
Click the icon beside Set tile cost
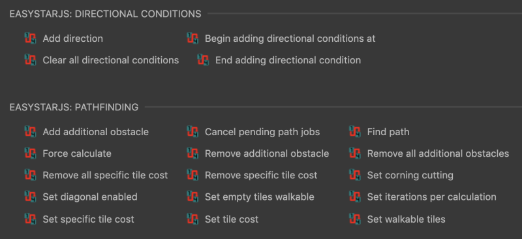click(192, 219)
